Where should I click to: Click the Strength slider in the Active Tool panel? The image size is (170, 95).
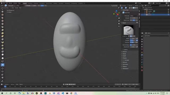click(x=134, y=18)
